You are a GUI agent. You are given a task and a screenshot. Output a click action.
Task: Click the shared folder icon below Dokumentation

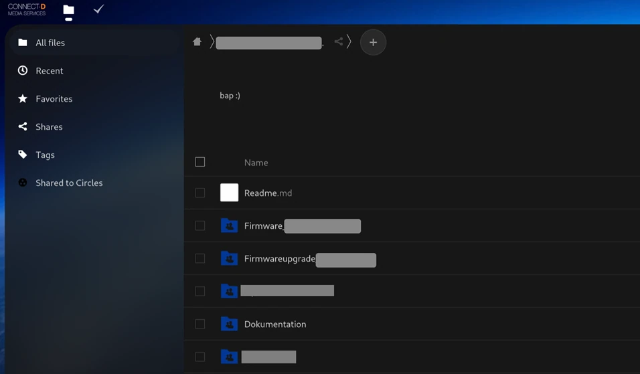[230, 357]
